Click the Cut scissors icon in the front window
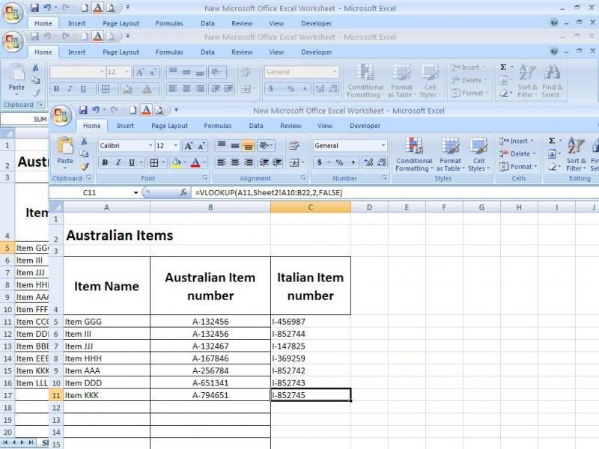 point(84,141)
